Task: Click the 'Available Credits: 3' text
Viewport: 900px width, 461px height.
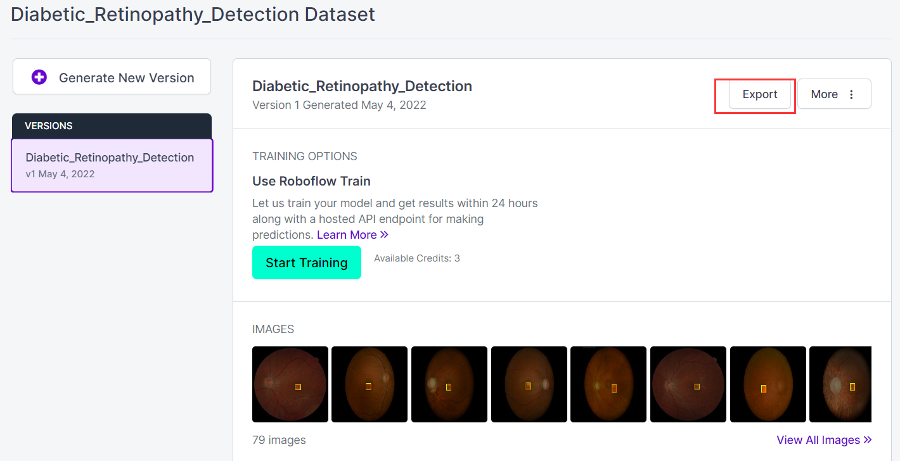Action: coord(417,258)
